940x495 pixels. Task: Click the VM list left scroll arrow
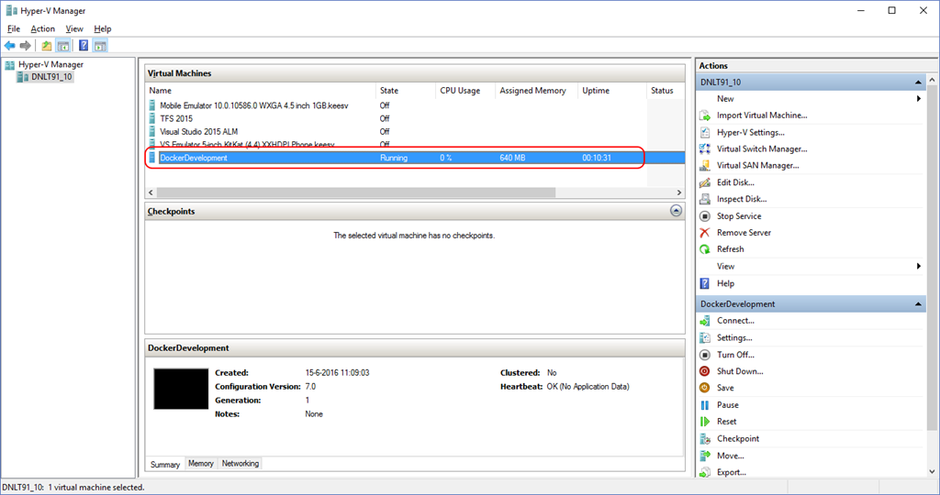pyautogui.click(x=151, y=192)
